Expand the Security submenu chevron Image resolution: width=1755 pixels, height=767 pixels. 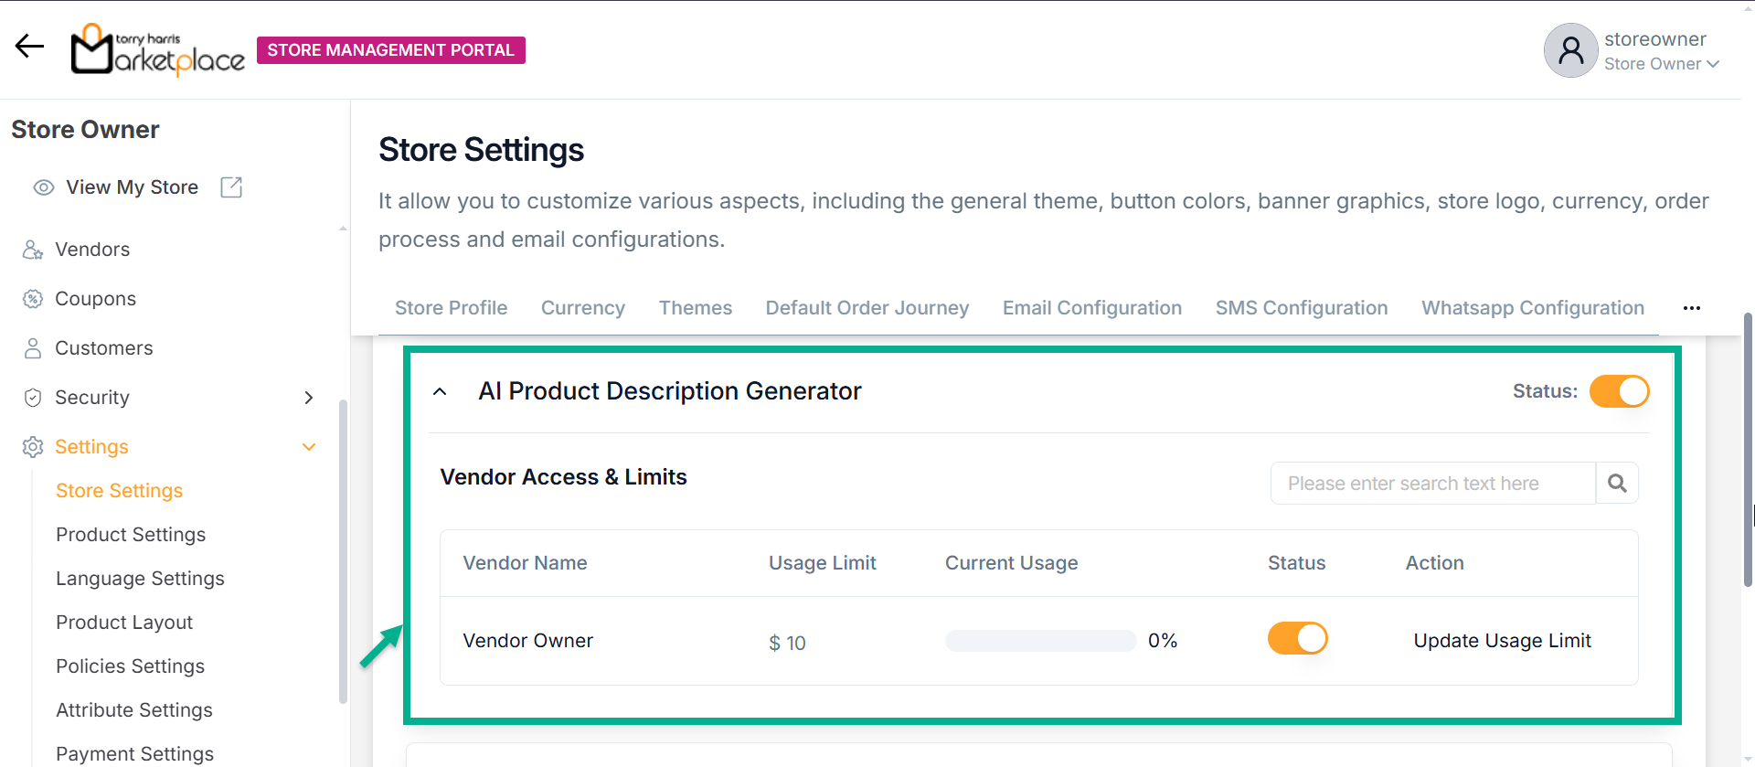[309, 398]
